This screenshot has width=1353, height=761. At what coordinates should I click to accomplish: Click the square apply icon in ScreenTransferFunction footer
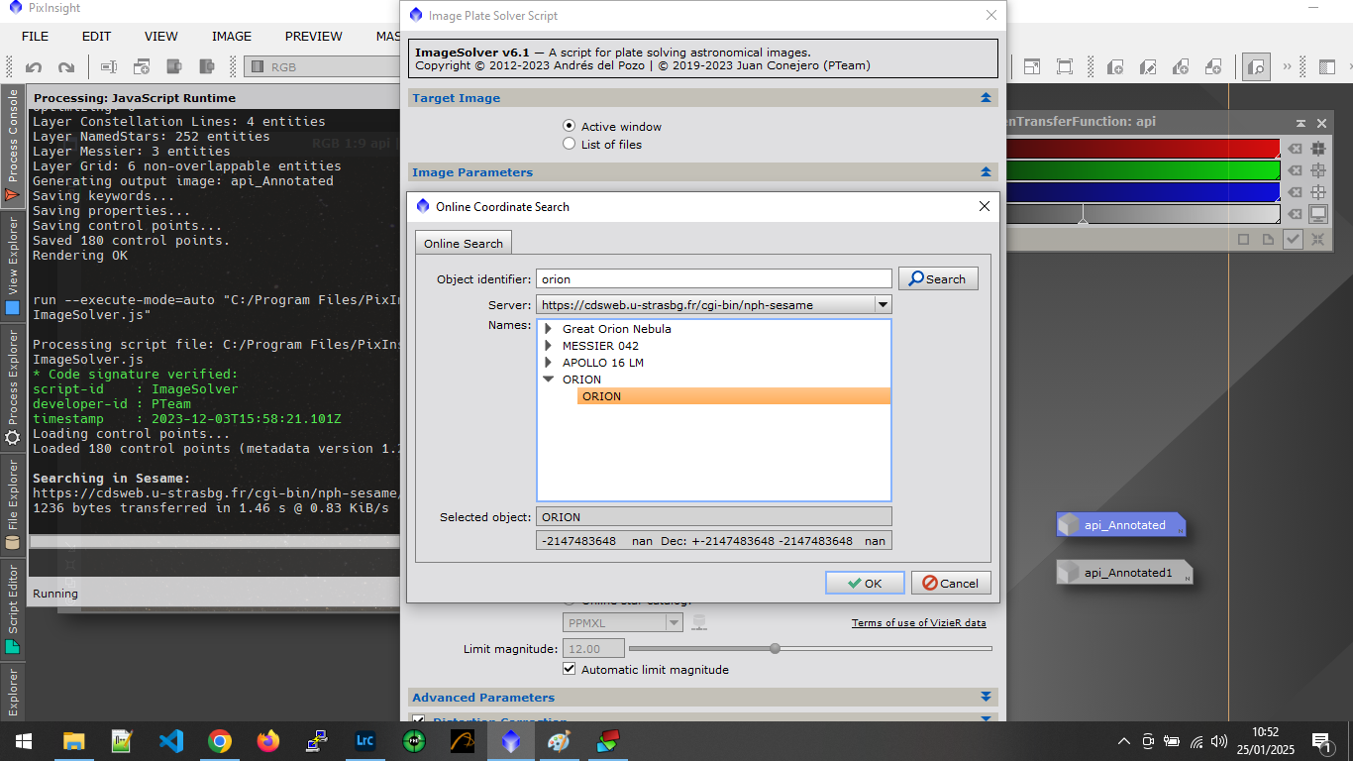click(x=1244, y=239)
